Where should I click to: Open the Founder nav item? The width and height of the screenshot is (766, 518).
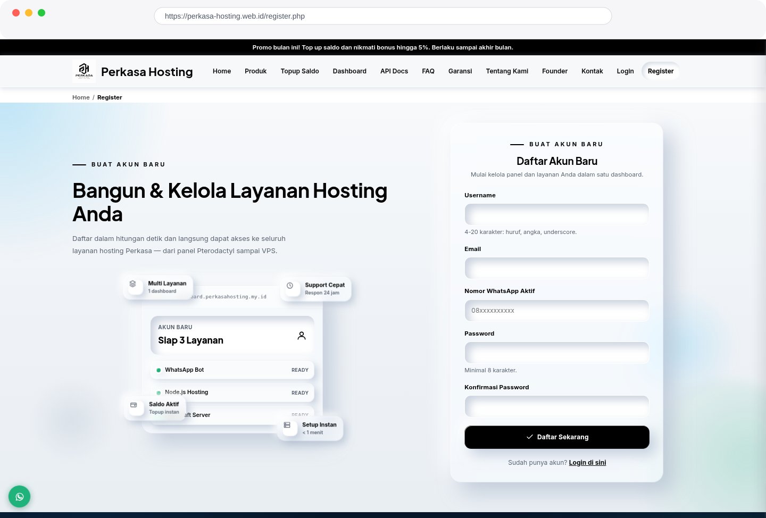[555, 71]
